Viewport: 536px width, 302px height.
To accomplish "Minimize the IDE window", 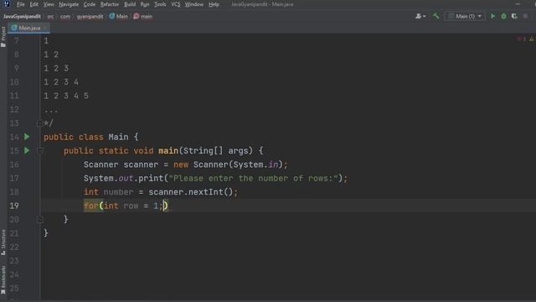I will (518, 4).
